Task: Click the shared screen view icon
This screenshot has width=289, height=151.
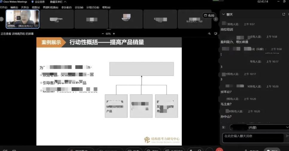Action: coord(215,34)
